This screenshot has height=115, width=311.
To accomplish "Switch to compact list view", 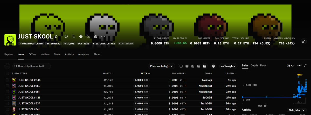I will [199, 66].
